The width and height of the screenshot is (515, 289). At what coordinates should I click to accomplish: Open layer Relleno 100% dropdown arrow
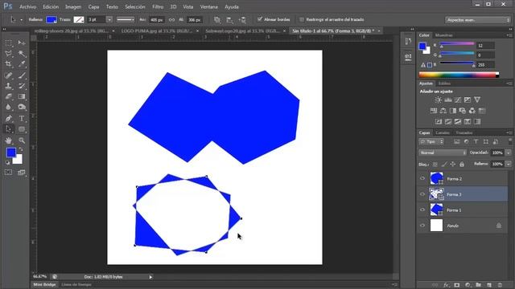point(509,164)
